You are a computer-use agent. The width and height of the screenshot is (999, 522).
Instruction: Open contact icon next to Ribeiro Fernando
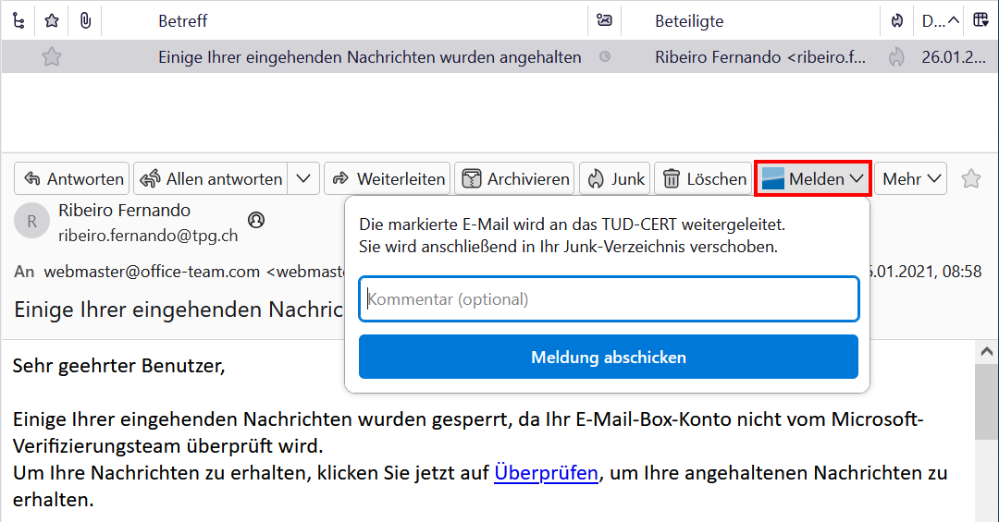[x=256, y=220]
